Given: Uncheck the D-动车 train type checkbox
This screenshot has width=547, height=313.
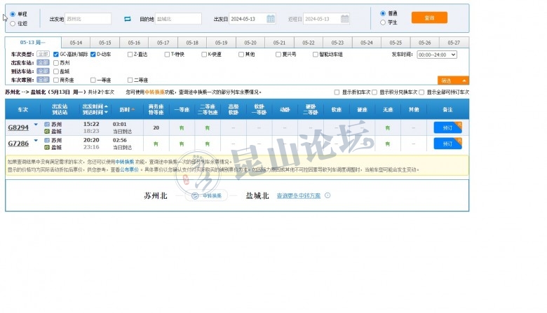Looking at the screenshot, I should [91, 54].
